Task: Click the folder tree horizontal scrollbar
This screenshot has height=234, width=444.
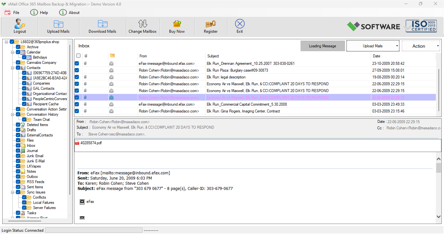Action: (24, 221)
